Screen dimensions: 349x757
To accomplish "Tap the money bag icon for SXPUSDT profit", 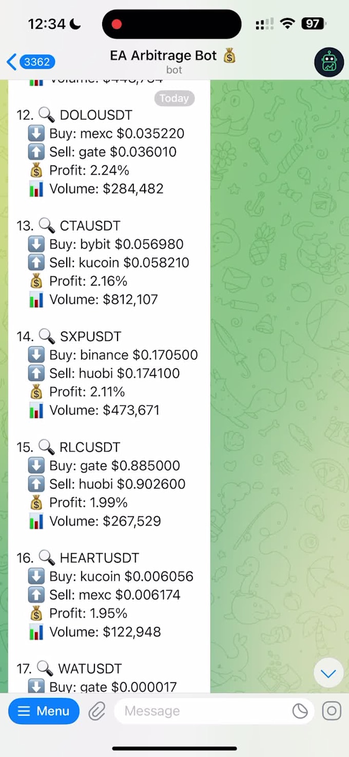I will click(36, 392).
